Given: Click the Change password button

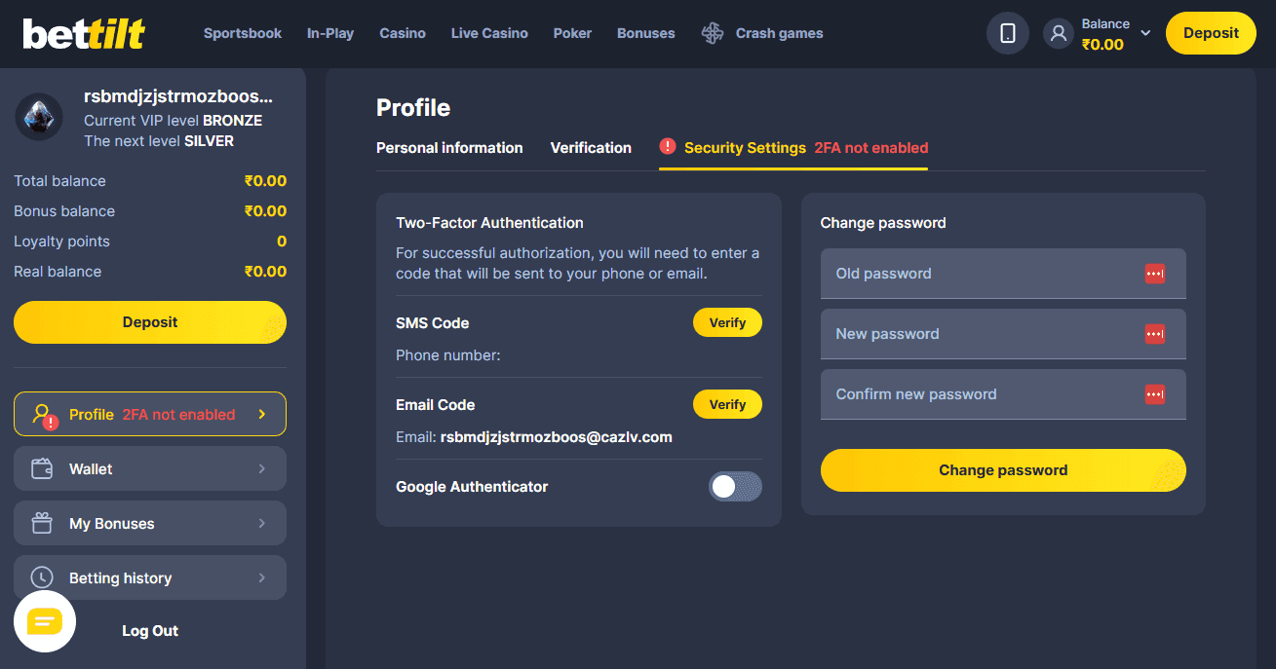Looking at the screenshot, I should pyautogui.click(x=1003, y=470).
